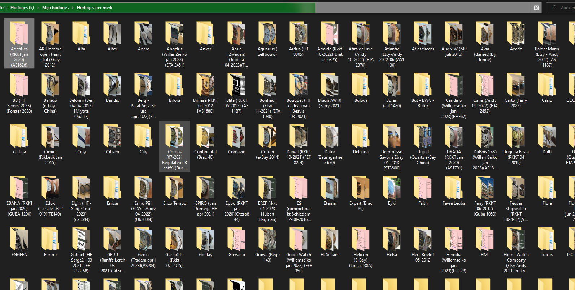Image resolution: width=575 pixels, height=290 pixels.
Task: Click the 'H. Schans' folder name
Action: (330, 255)
